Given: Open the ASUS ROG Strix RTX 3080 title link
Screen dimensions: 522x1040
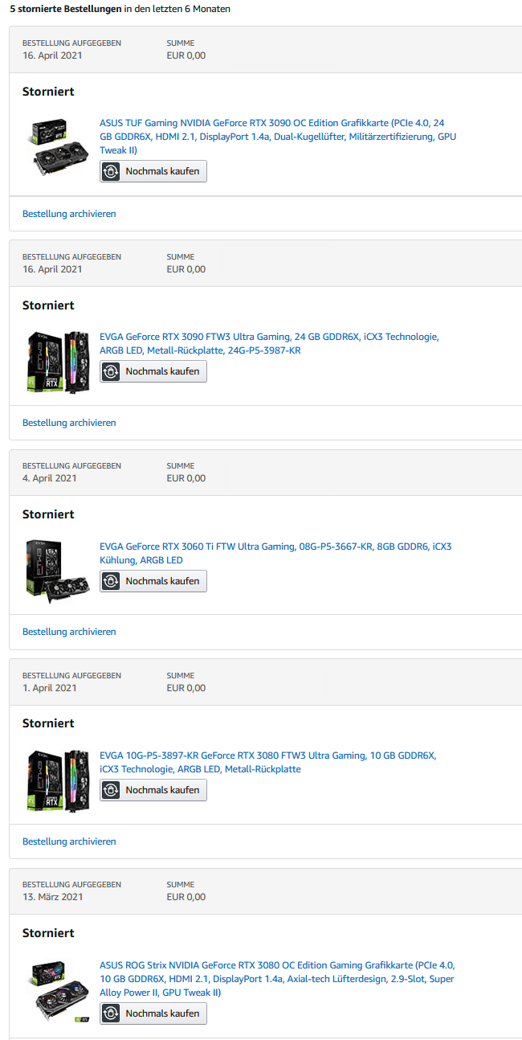Looking at the screenshot, I should click(x=276, y=978).
